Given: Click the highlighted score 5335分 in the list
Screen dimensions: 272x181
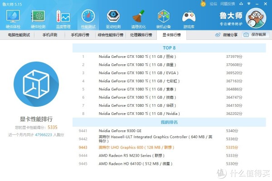Looking at the screenshot, I should pos(232,148).
